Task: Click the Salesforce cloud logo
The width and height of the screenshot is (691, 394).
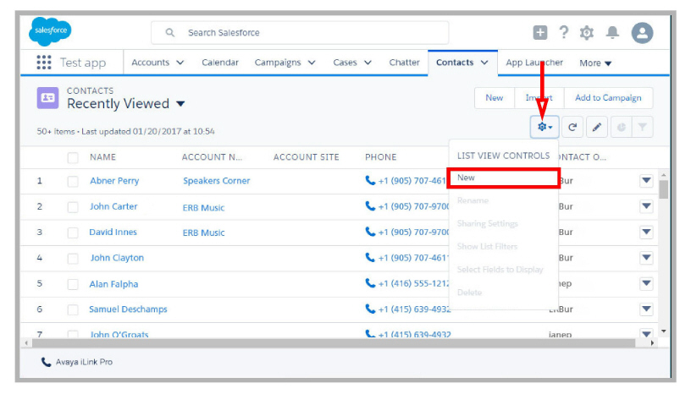Action: 50,30
